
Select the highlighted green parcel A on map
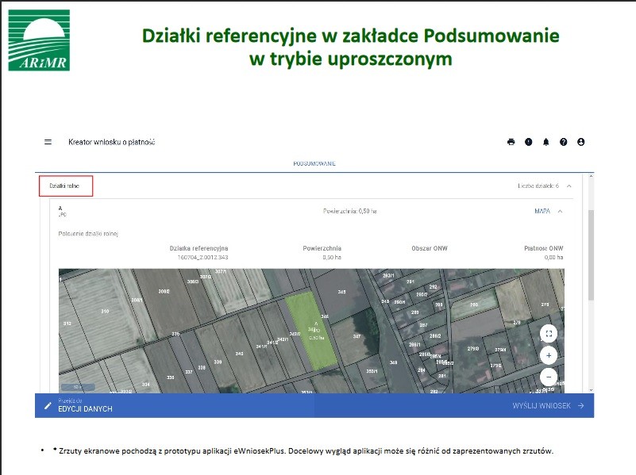310,330
